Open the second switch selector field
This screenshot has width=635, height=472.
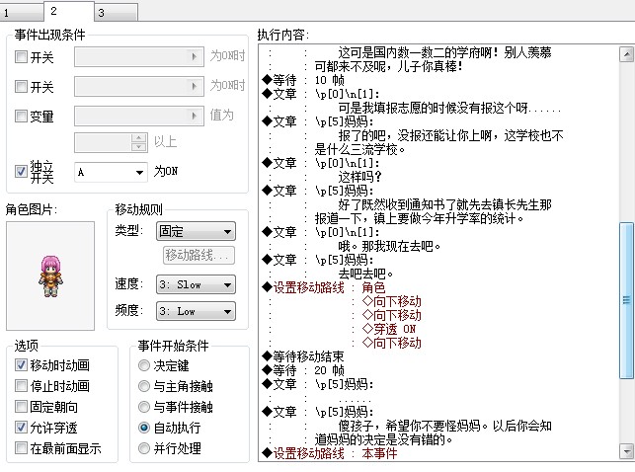click(139, 86)
